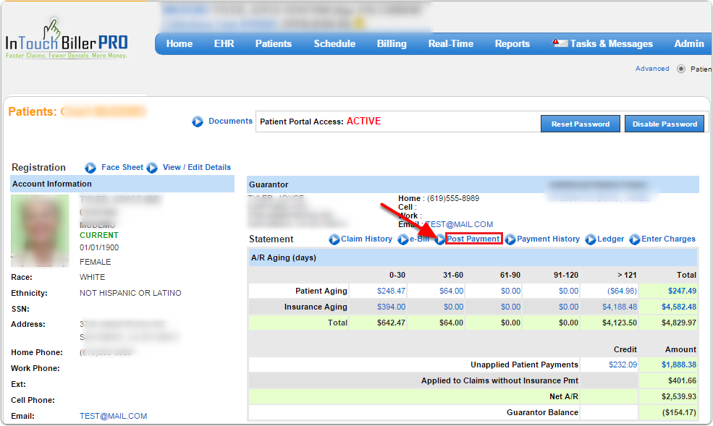Screen dimensions: 713x426
Task: Click the envelope icon in Tasks & Messages
Action: point(560,43)
